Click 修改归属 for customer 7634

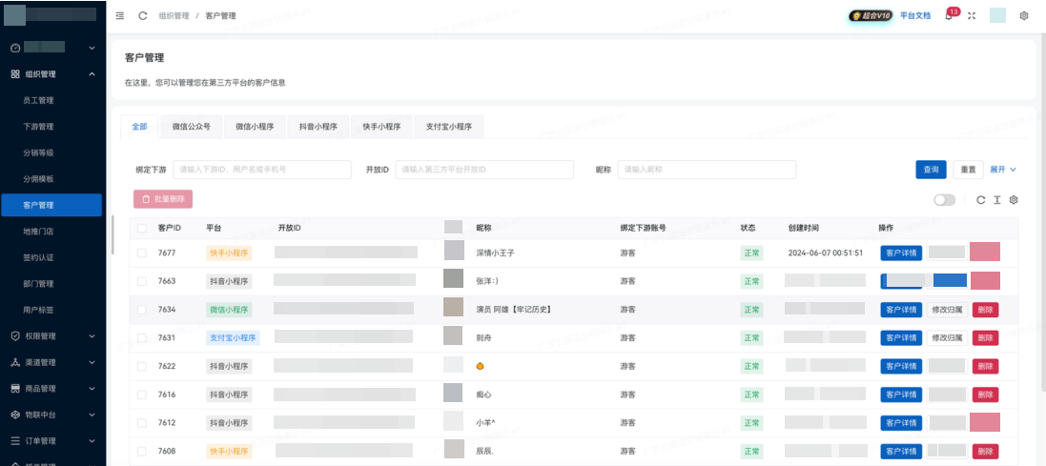click(947, 310)
